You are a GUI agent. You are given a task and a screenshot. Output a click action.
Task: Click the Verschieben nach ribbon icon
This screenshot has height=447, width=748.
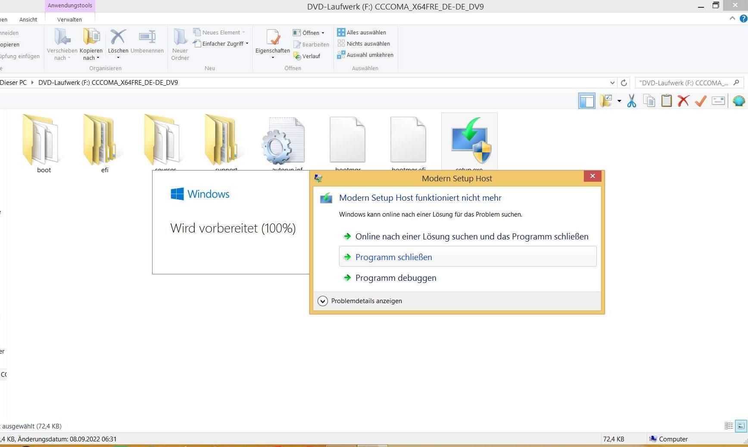[x=62, y=37]
